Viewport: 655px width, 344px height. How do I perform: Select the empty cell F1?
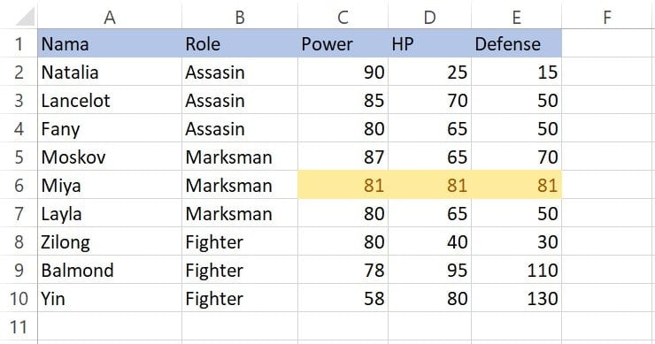tap(608, 43)
